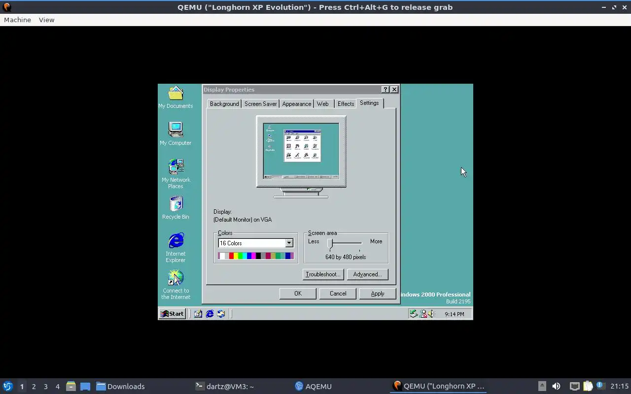Click QEMU Longhorn XP taskbar entry
The width and height of the screenshot is (631, 394).
point(439,386)
